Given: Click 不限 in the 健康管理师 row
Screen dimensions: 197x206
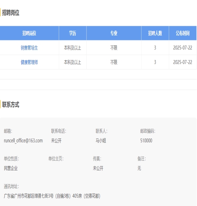Looking at the screenshot, I should coord(114,62).
